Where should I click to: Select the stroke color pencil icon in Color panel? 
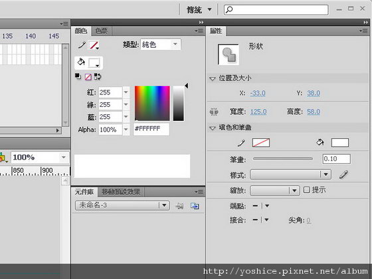(x=82, y=45)
